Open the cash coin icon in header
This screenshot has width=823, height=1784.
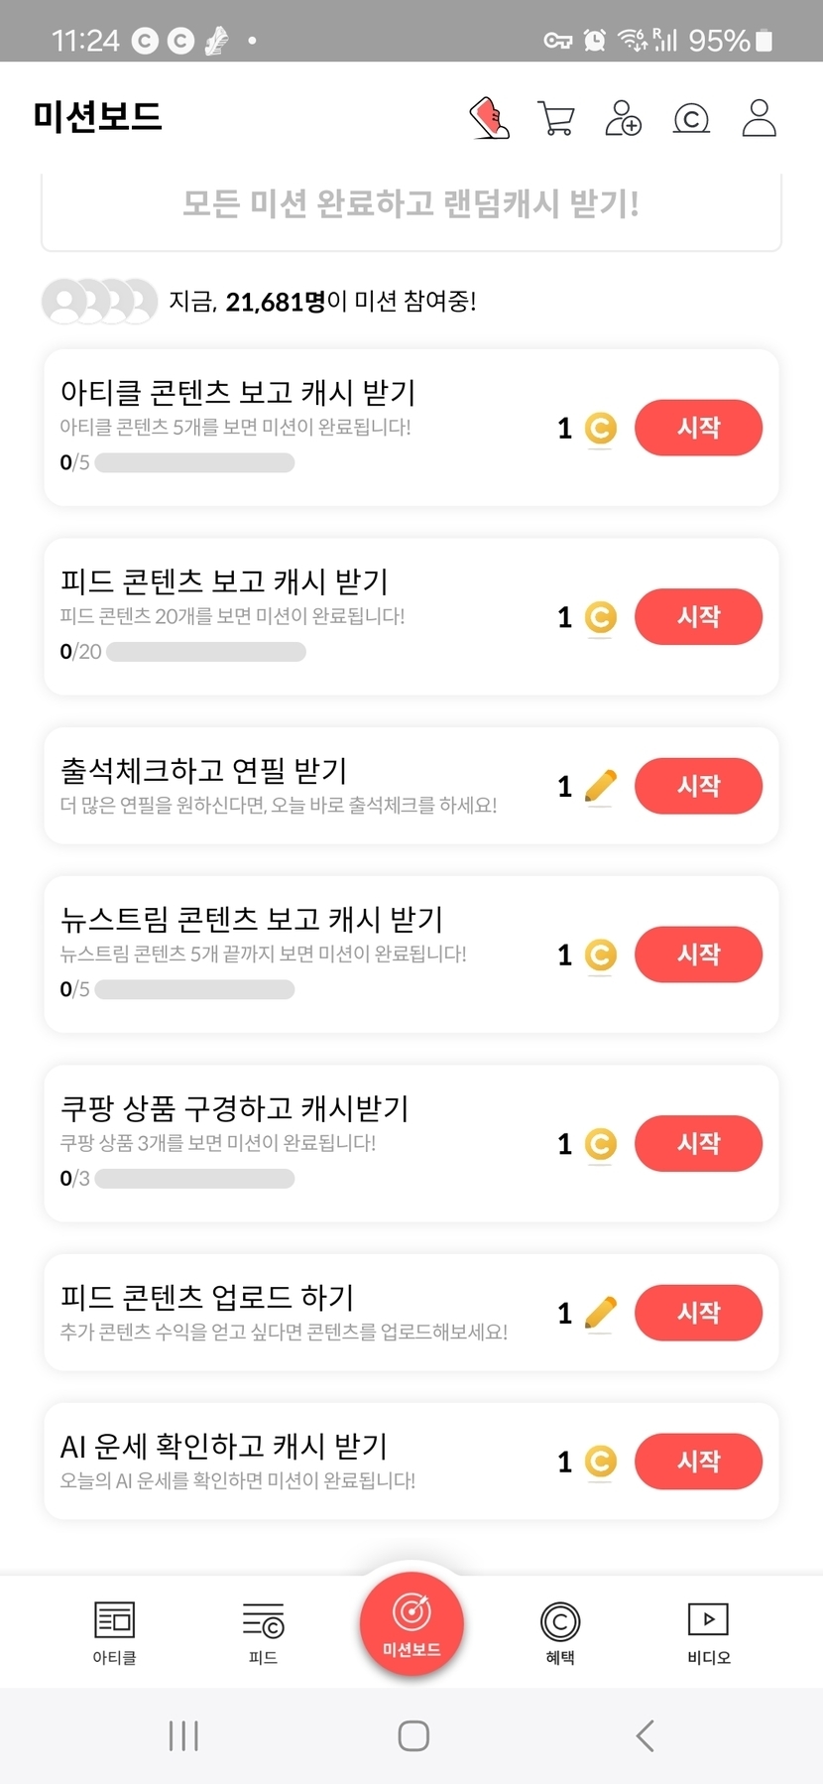tap(691, 119)
